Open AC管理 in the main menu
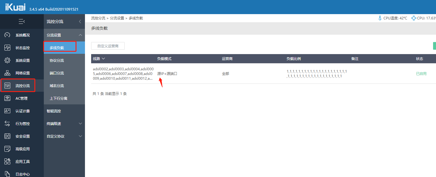 click(x=21, y=98)
